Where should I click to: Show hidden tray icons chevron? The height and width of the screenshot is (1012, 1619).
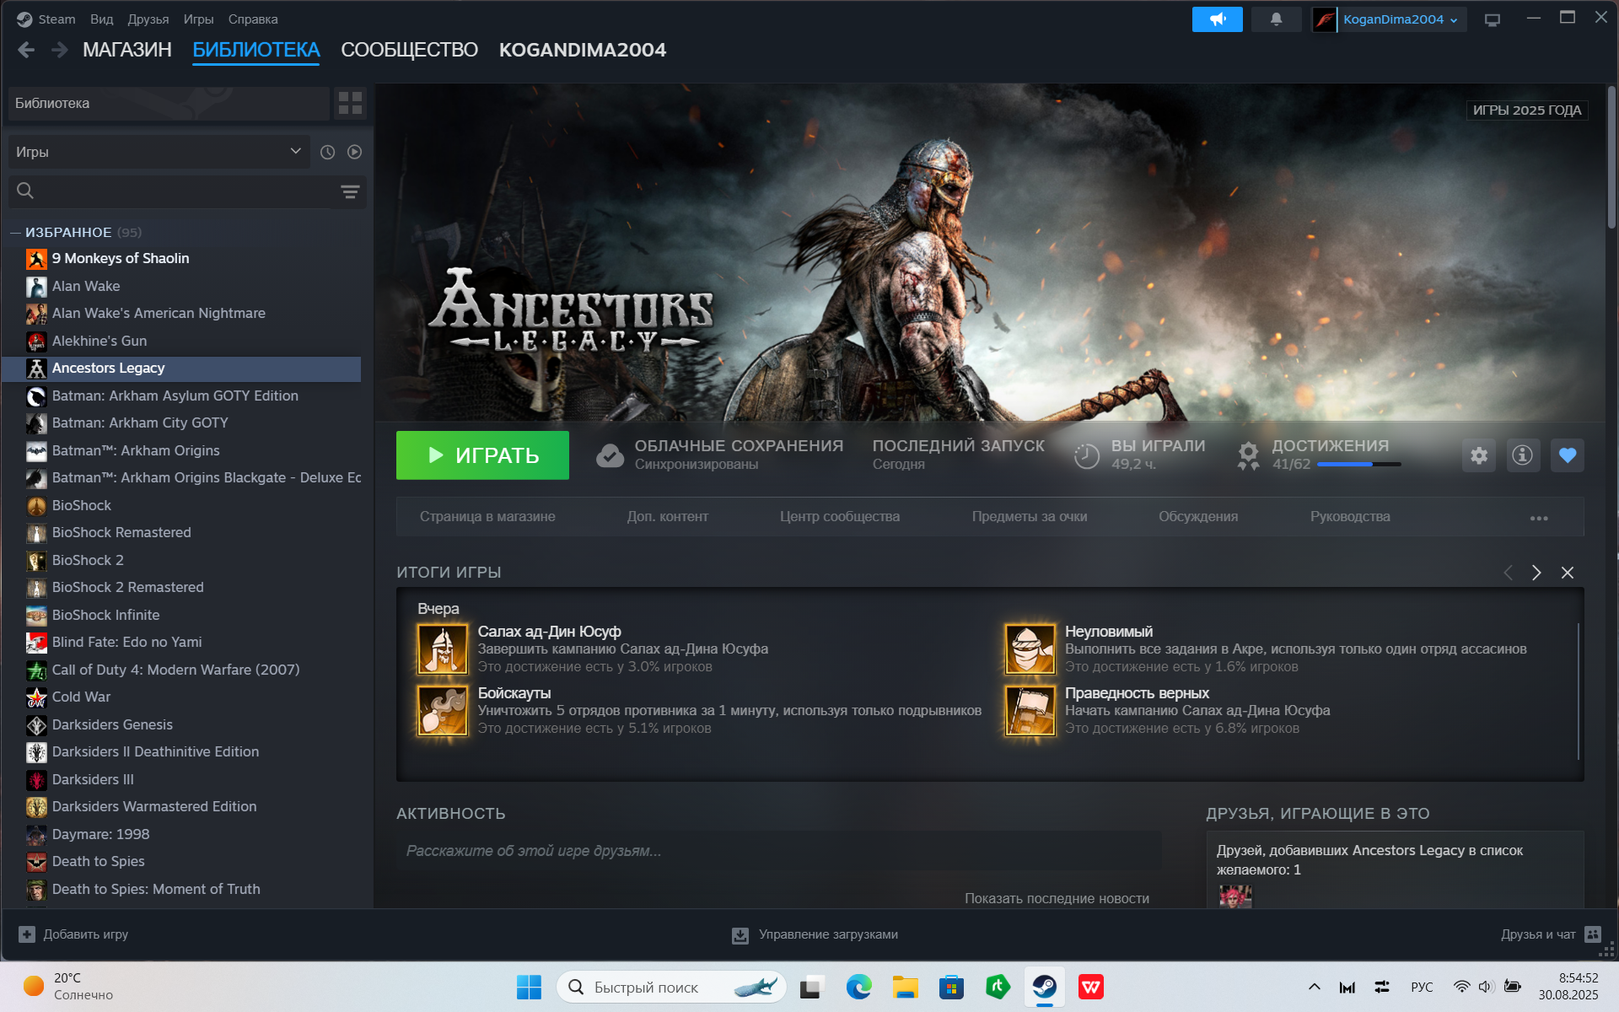[1314, 987]
